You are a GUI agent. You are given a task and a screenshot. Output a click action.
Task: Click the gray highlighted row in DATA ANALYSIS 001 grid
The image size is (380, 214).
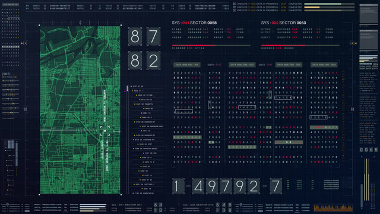coord(187,137)
